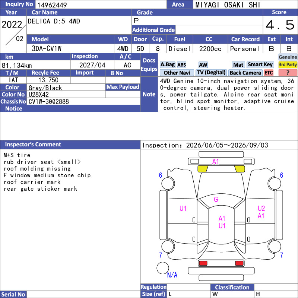298x298 pixels.
Task: Click the inspection period 2026/06/05～2026/09/03
Action: pyautogui.click(x=227, y=145)
